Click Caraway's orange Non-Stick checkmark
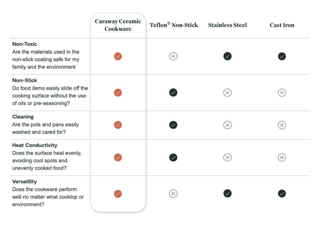320x228 pixels. [118, 92]
